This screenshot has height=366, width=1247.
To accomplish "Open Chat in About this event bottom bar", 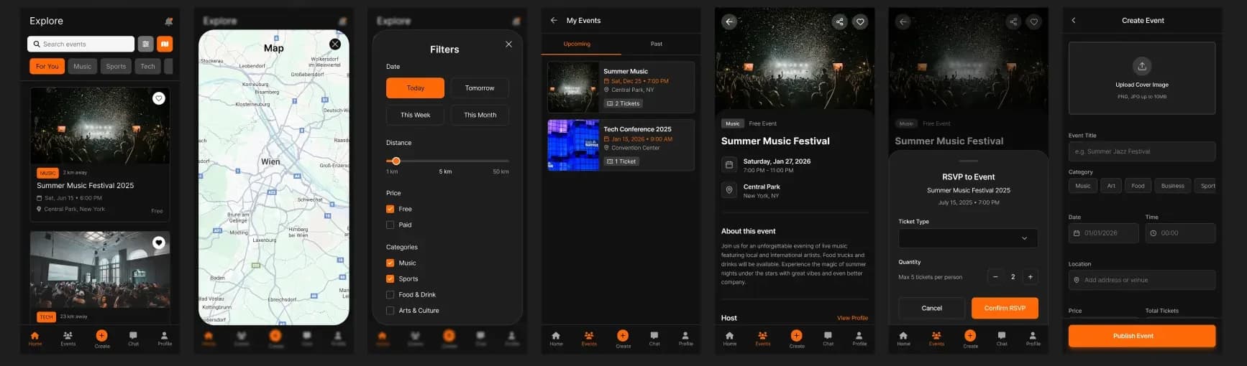I will click(828, 339).
